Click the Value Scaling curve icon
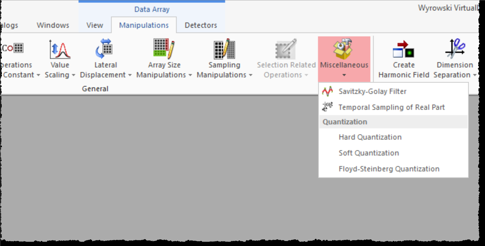485x246 pixels. 60,49
